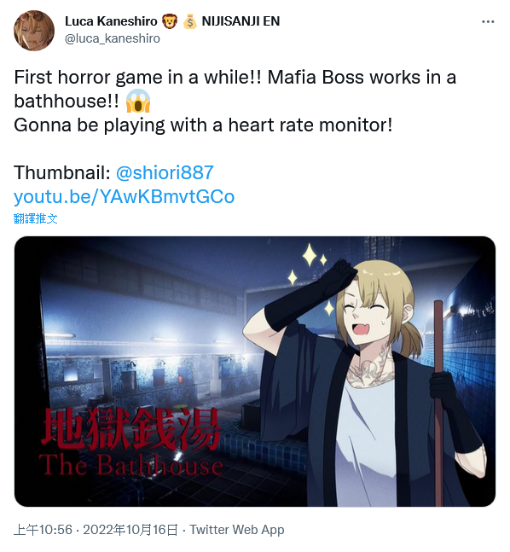Click the screaming face emoji in tweet
The image size is (510, 552).
(138, 101)
